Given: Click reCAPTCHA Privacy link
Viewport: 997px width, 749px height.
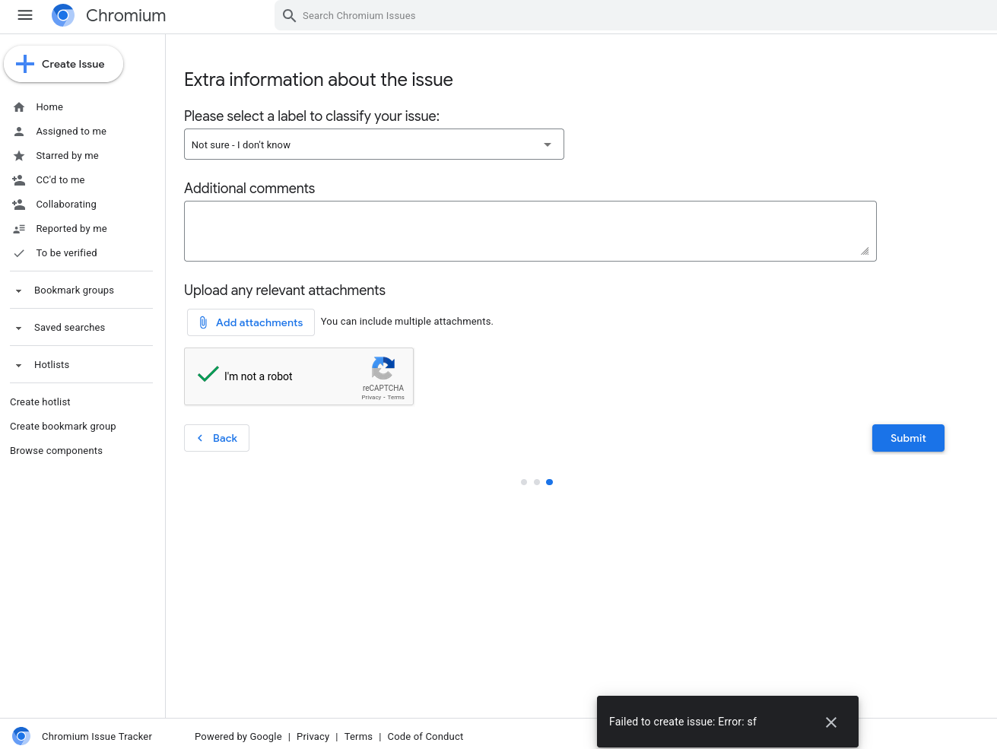Looking at the screenshot, I should click(371, 398).
